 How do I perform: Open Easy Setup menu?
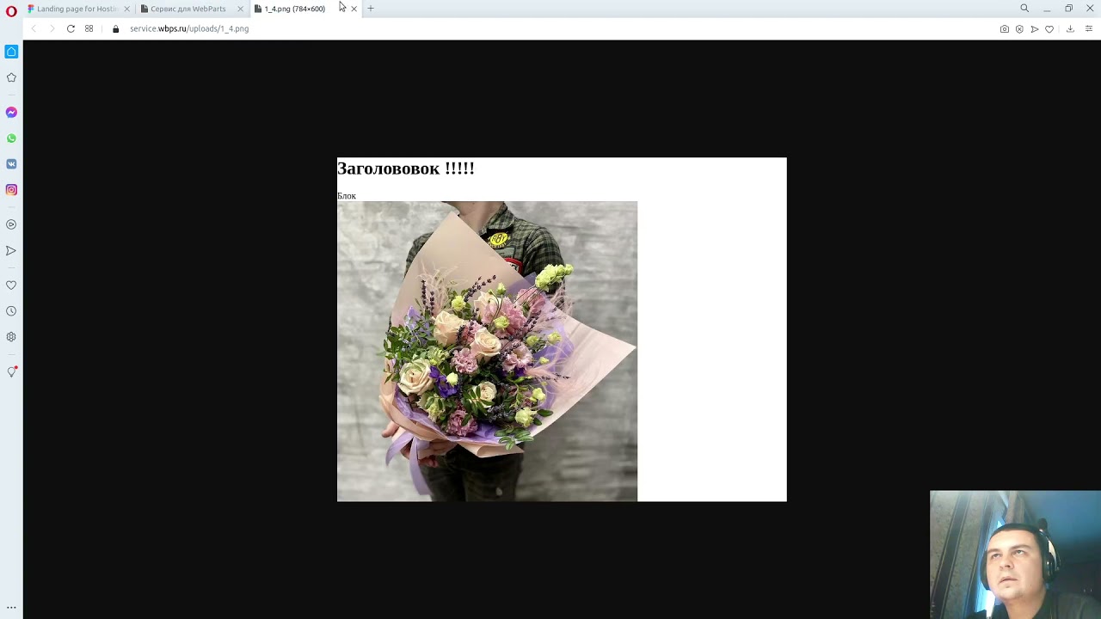1089,29
